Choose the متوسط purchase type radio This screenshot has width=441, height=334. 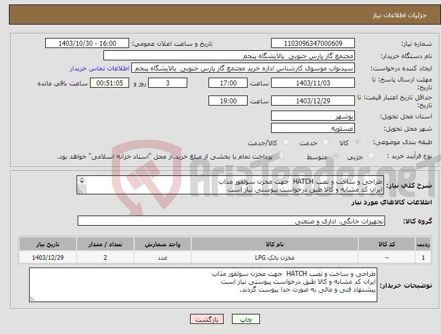(335, 155)
